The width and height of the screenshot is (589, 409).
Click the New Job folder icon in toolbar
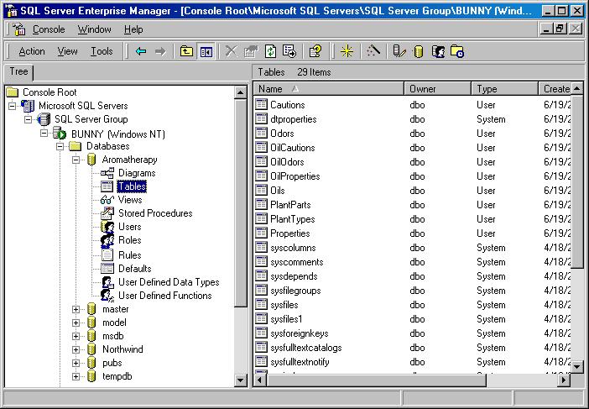(457, 51)
